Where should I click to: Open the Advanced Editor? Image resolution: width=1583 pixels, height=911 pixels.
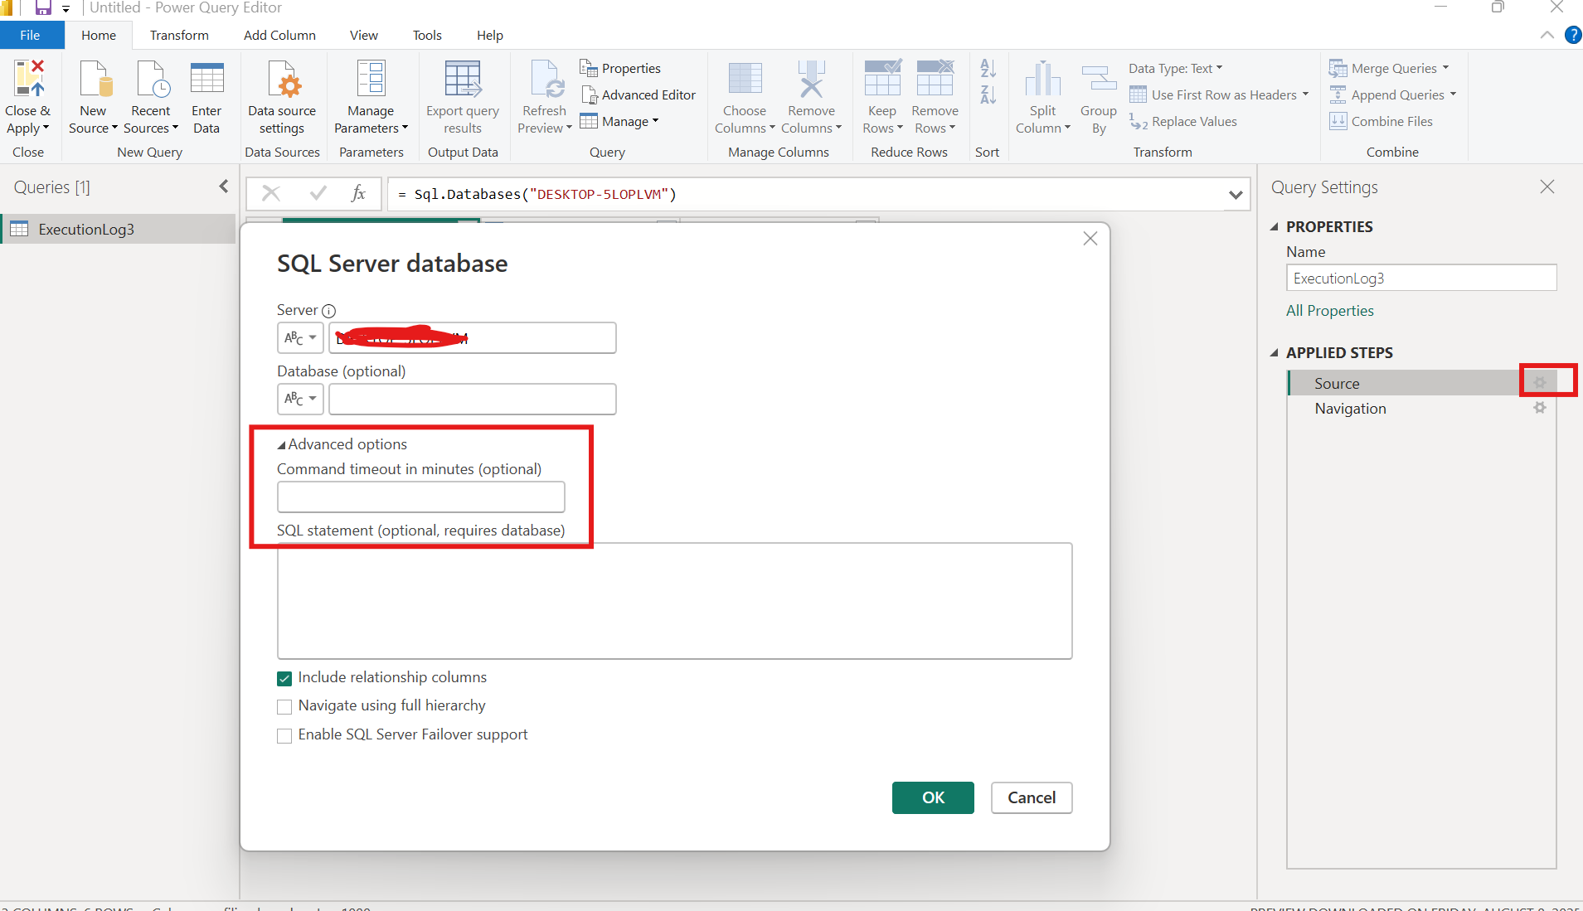point(639,95)
